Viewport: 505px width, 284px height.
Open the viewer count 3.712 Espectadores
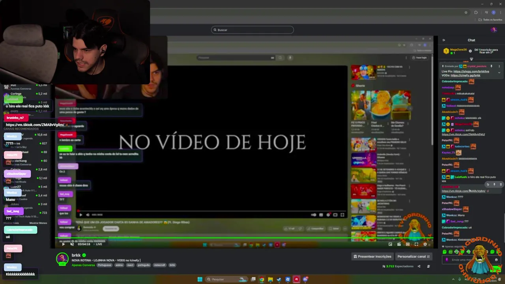(398, 266)
